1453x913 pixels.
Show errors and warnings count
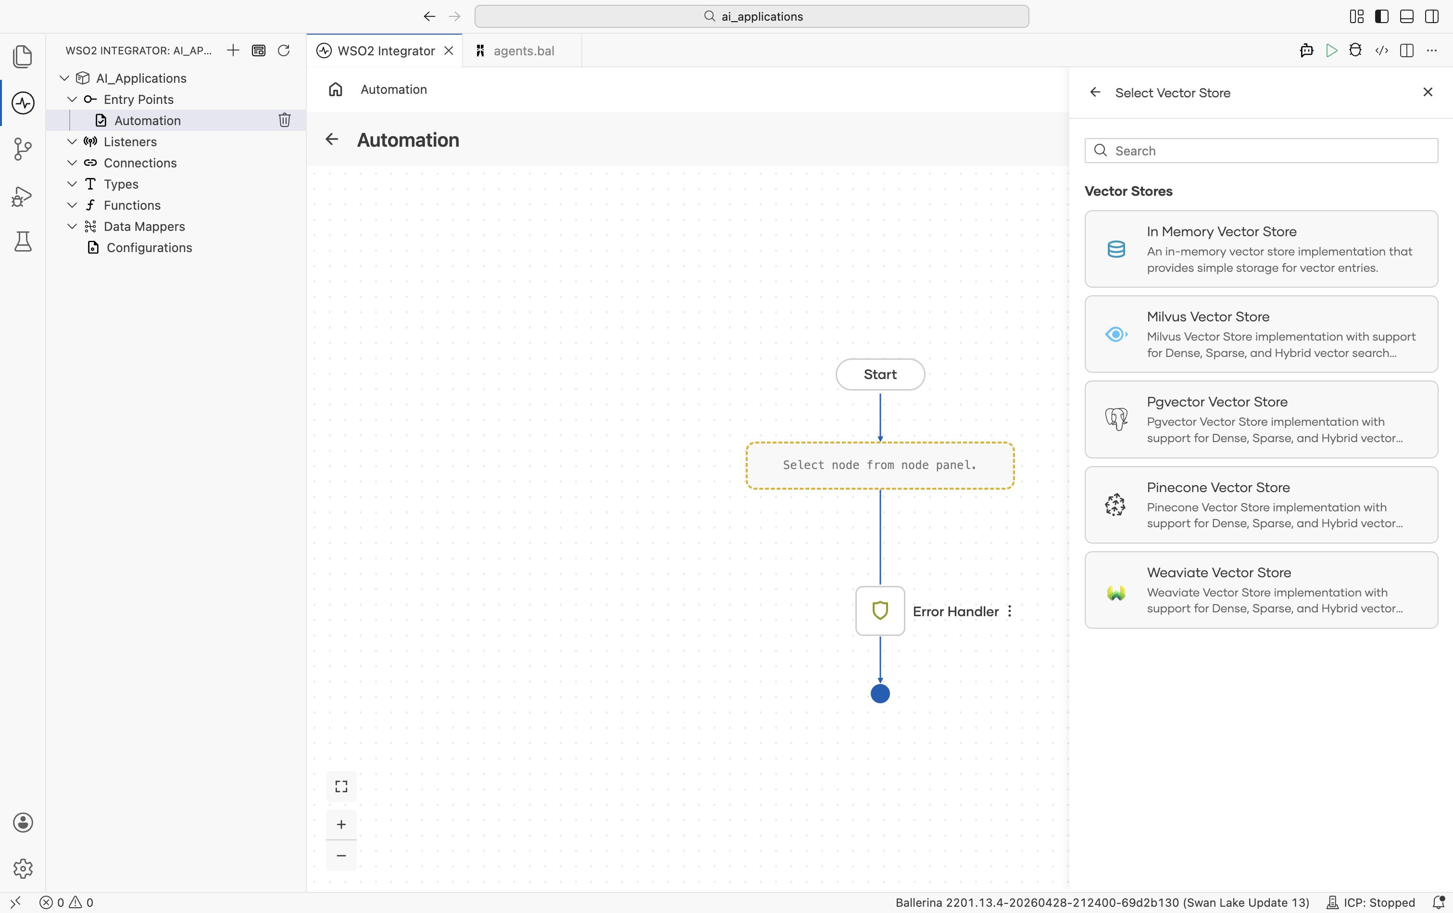coord(66,902)
